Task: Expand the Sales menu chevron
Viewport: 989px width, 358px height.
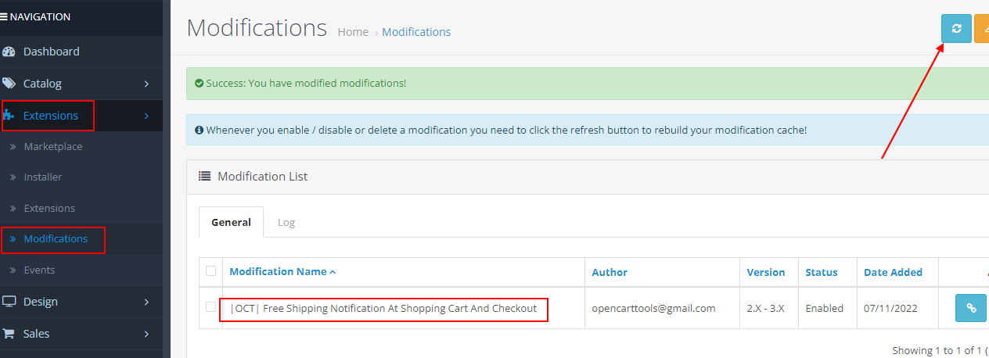Action: click(x=146, y=334)
